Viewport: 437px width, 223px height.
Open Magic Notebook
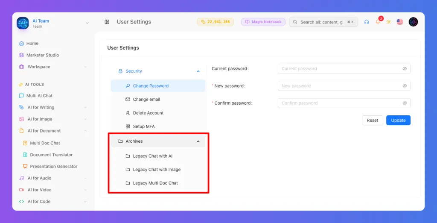click(263, 22)
